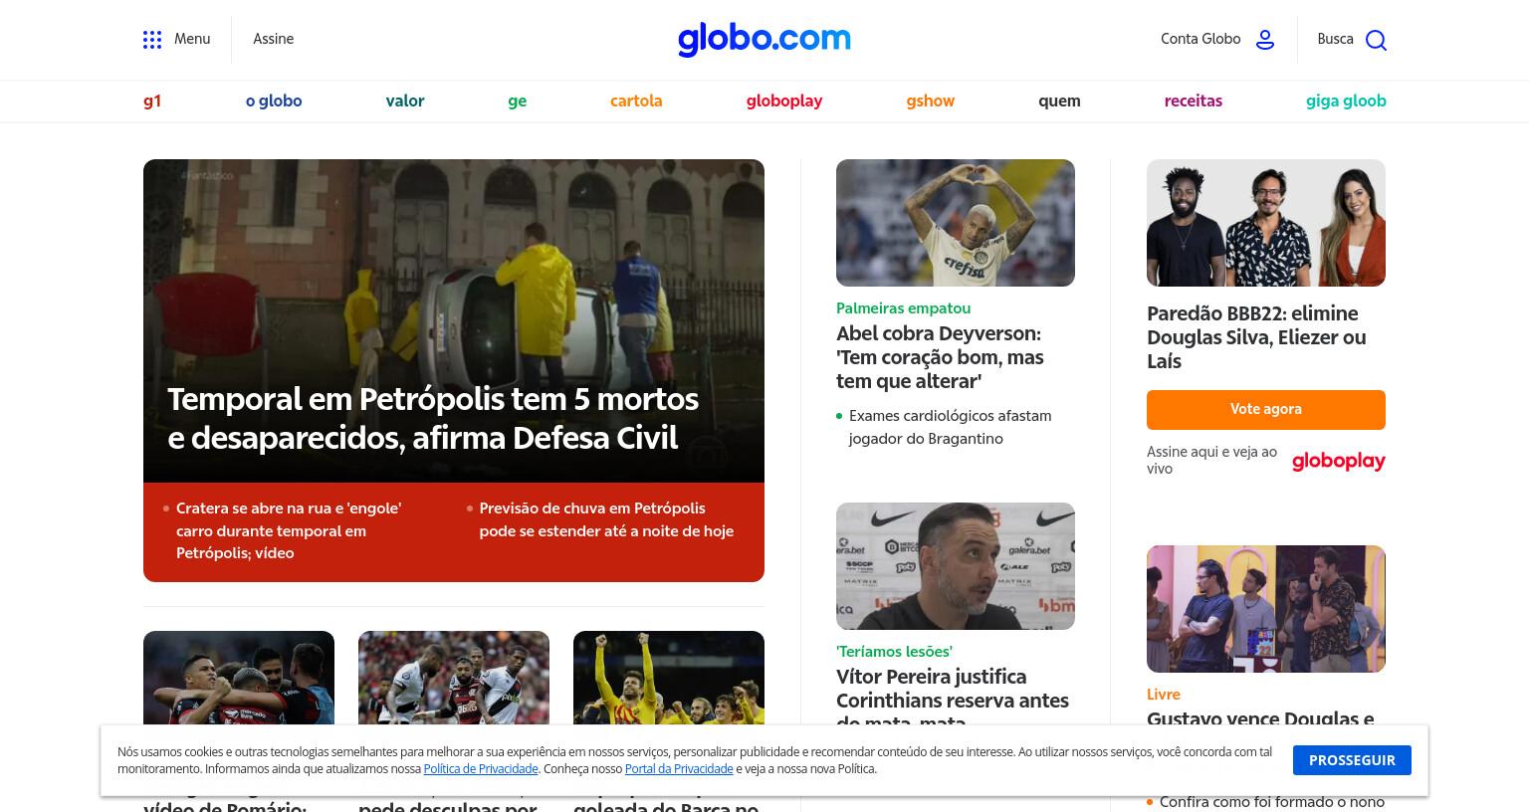
Task: Open the Portal da Privacidade link
Action: tap(679, 769)
